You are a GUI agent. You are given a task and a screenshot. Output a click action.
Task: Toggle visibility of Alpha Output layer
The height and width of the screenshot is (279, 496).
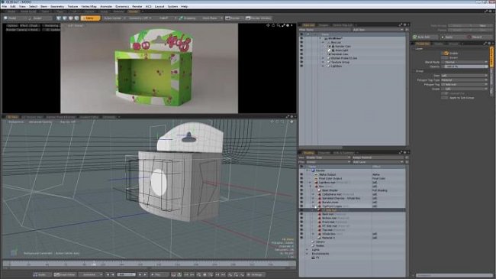(301, 174)
